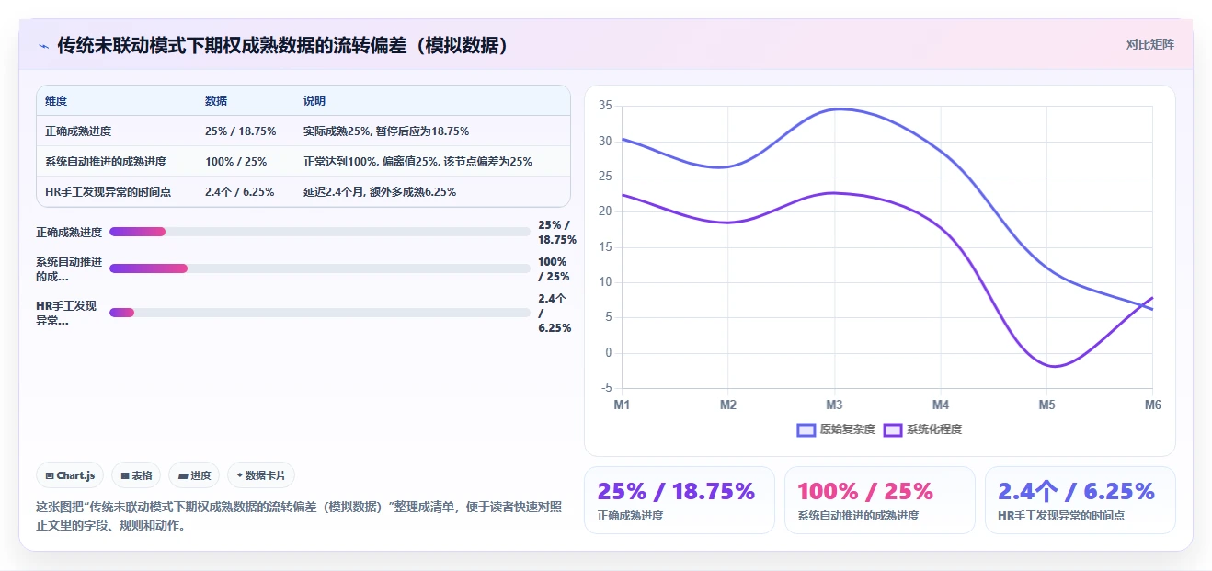Screen dimensions: 1212x571
Task: Click the 系统自动推进的成… progress bar
Action: point(319,268)
